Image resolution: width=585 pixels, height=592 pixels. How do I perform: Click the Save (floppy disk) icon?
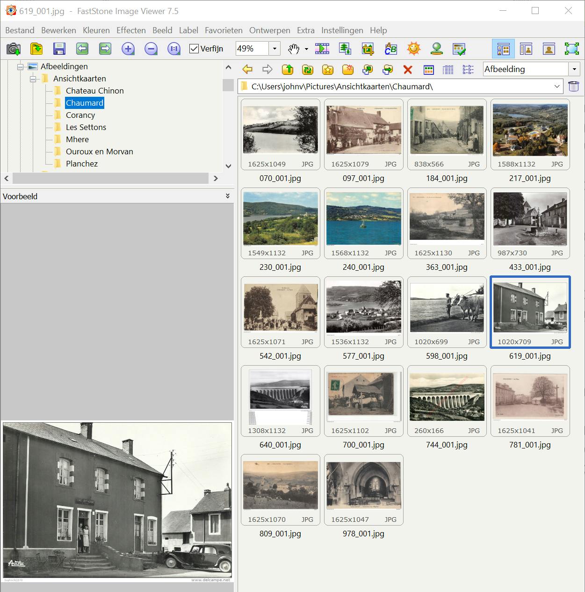pyautogui.click(x=59, y=49)
